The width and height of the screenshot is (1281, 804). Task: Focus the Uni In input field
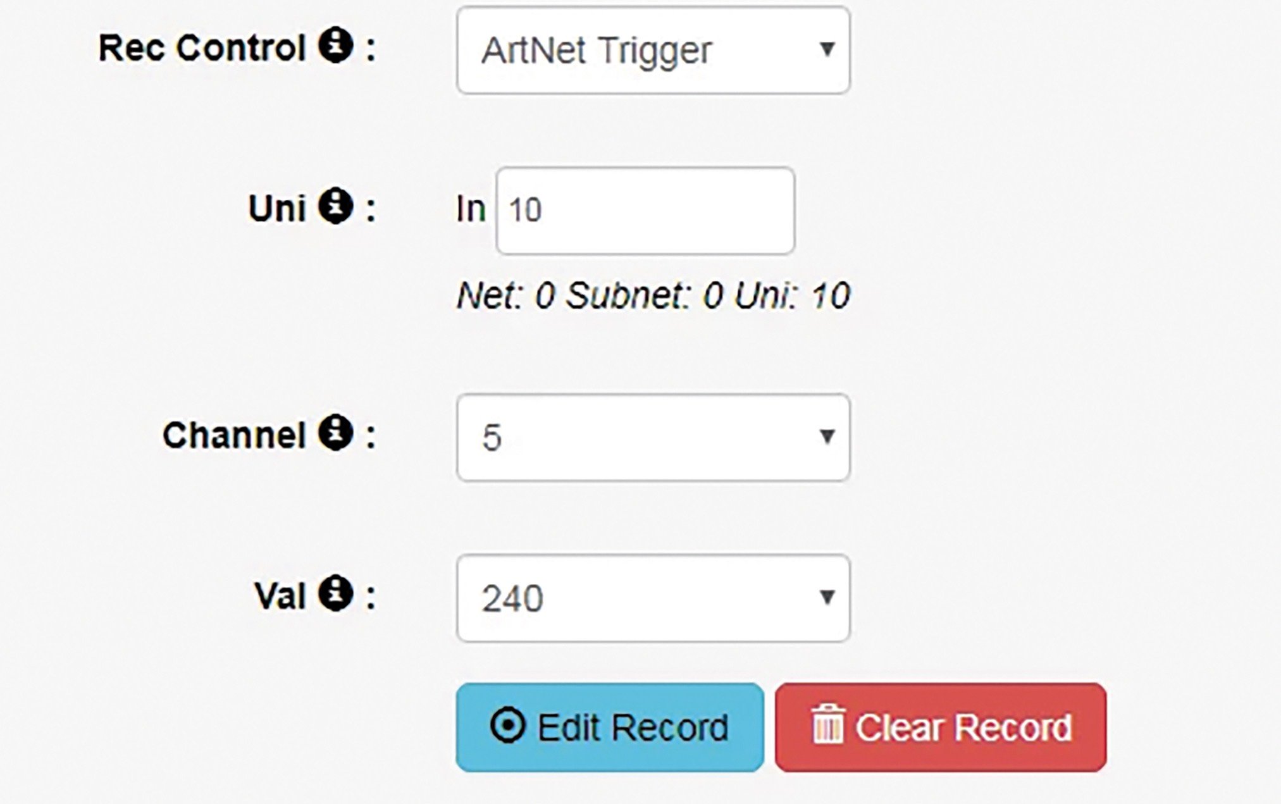pos(645,211)
